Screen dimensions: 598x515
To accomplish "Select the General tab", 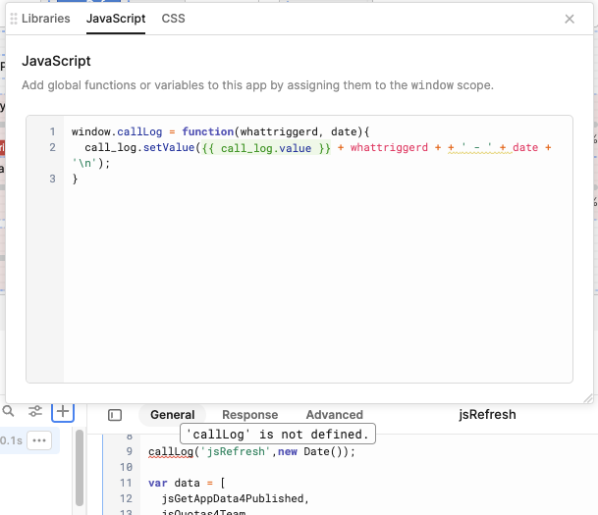I will coord(173,414).
